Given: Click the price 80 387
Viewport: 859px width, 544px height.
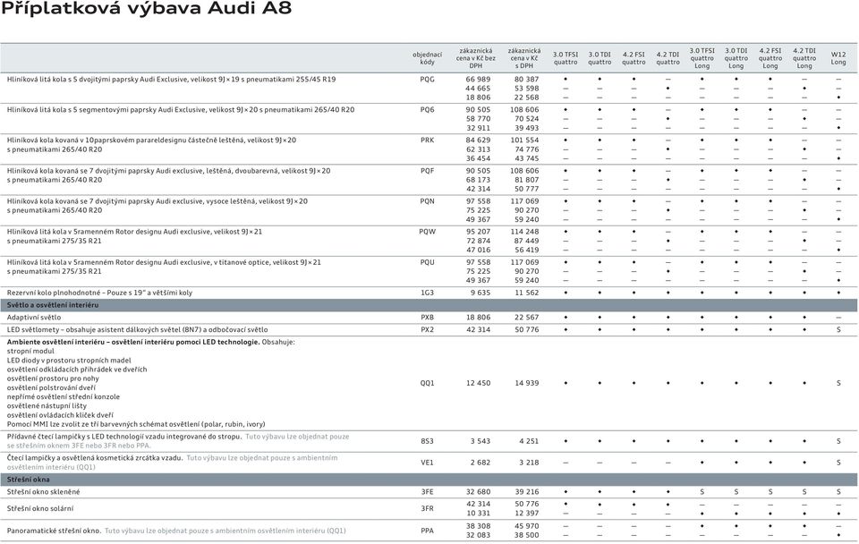Looking at the screenshot, I should coord(526,80).
